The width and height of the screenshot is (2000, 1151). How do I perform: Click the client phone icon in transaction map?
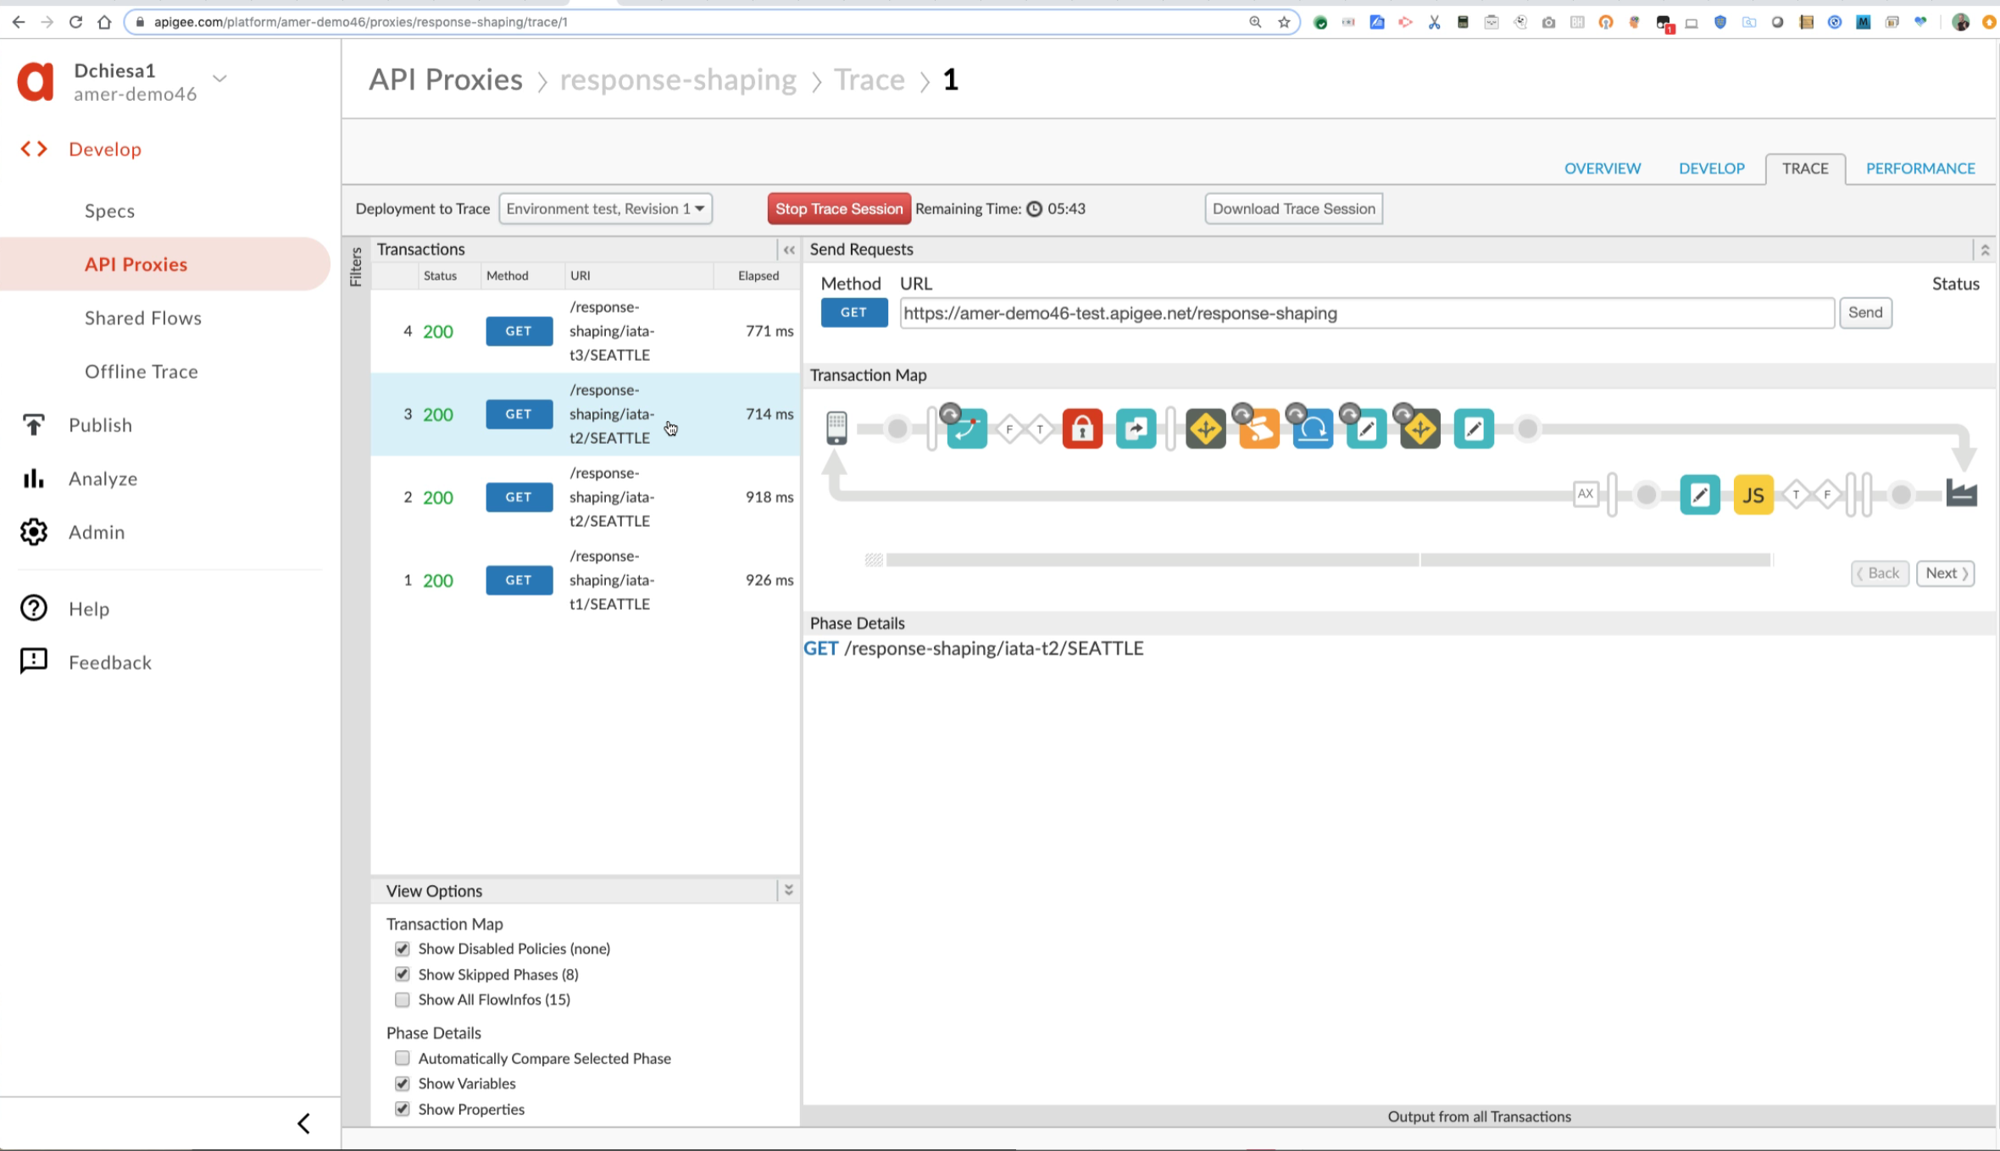tap(836, 428)
